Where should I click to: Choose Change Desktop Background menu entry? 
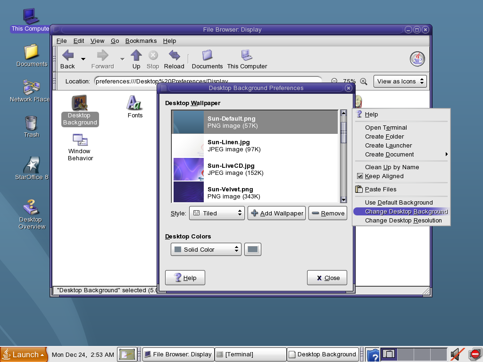tap(401, 212)
